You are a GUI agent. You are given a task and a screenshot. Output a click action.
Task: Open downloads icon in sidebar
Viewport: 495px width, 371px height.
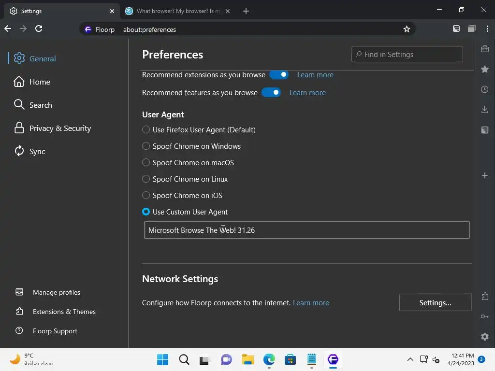point(484,110)
